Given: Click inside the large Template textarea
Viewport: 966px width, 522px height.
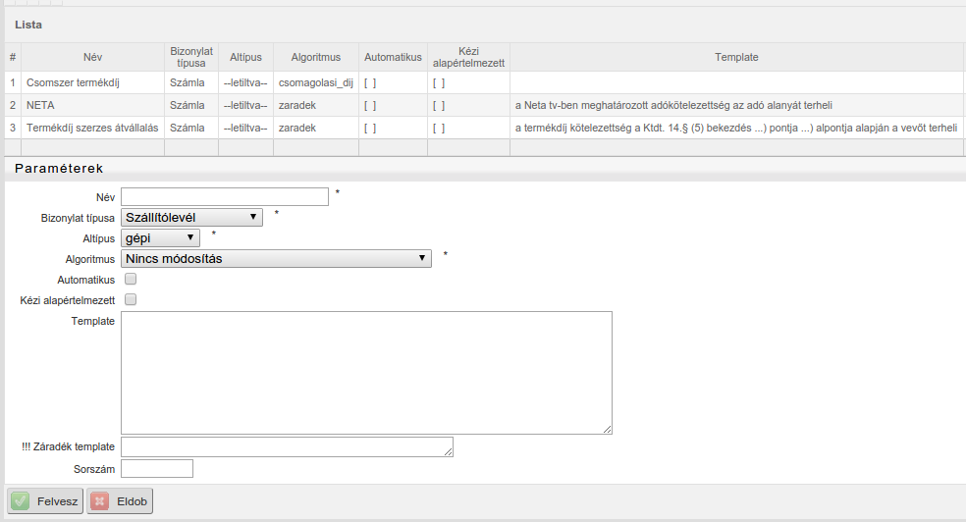Looking at the screenshot, I should click(x=366, y=373).
